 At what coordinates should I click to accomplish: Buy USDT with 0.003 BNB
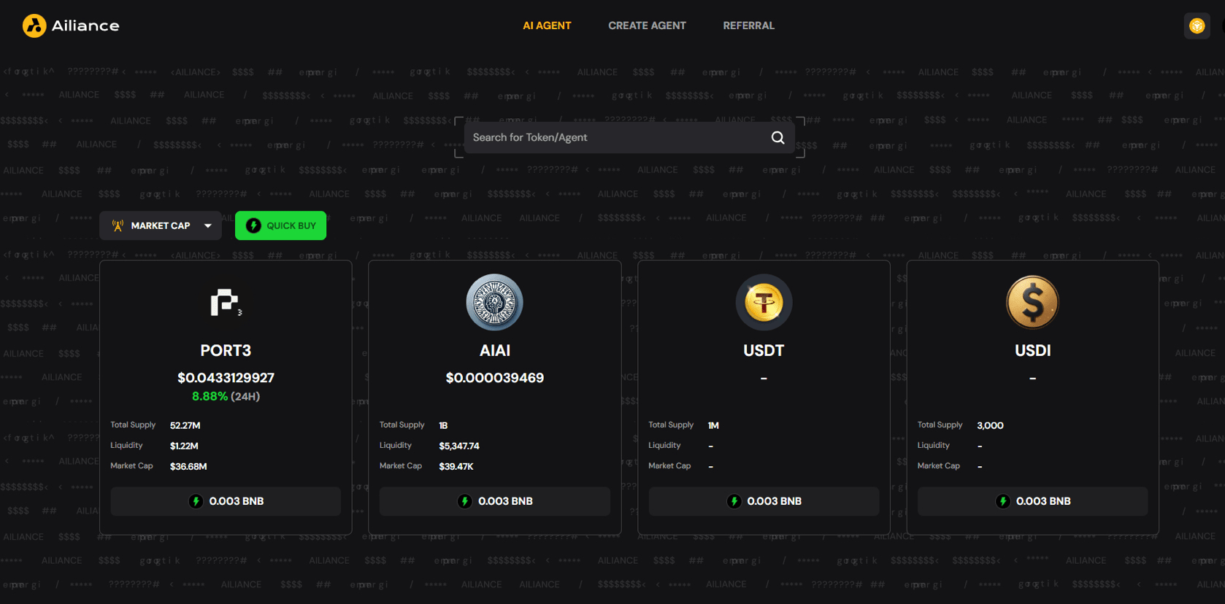click(x=764, y=501)
